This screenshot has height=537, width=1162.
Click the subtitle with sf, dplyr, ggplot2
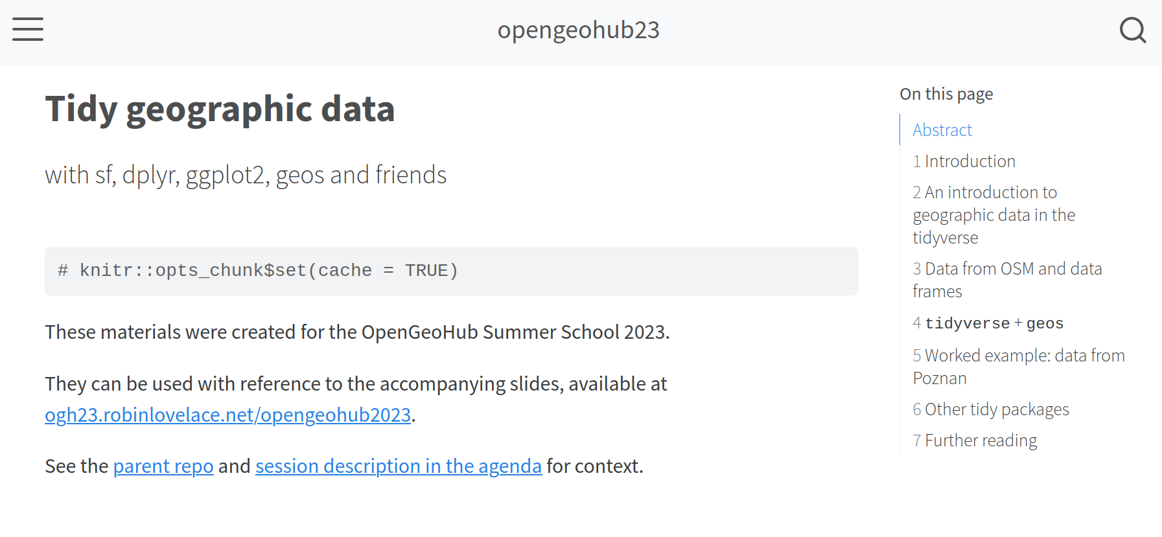pos(246,175)
